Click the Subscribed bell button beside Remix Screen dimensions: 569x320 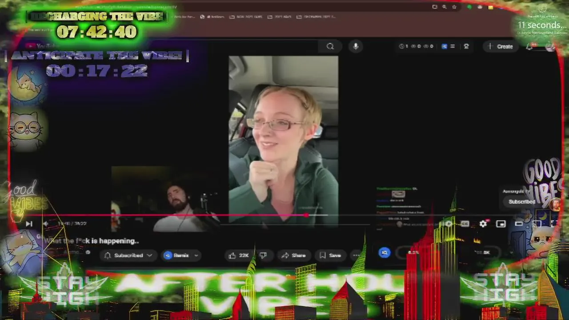[128, 255]
